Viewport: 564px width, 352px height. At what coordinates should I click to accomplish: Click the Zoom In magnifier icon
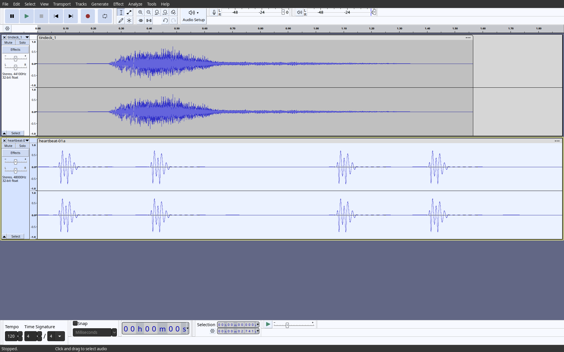(x=140, y=12)
